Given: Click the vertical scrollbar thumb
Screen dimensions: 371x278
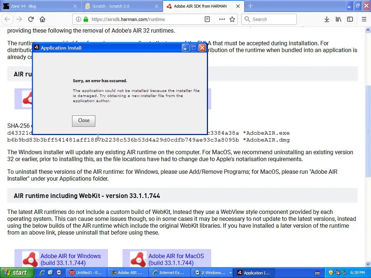Looking at the screenshot, I should (368, 131).
